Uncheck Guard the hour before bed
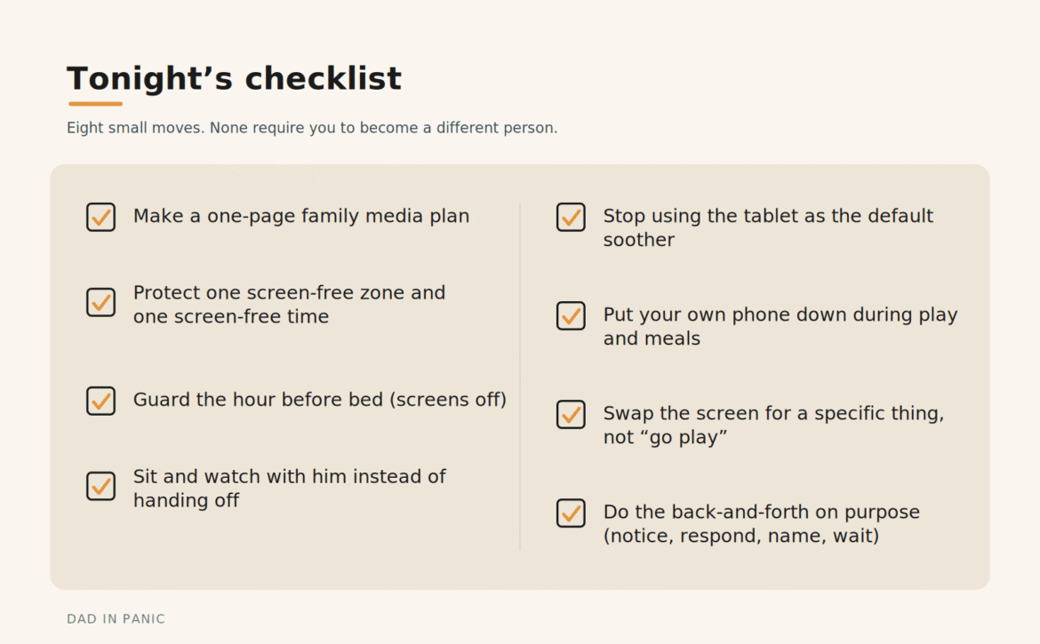 [x=100, y=401]
